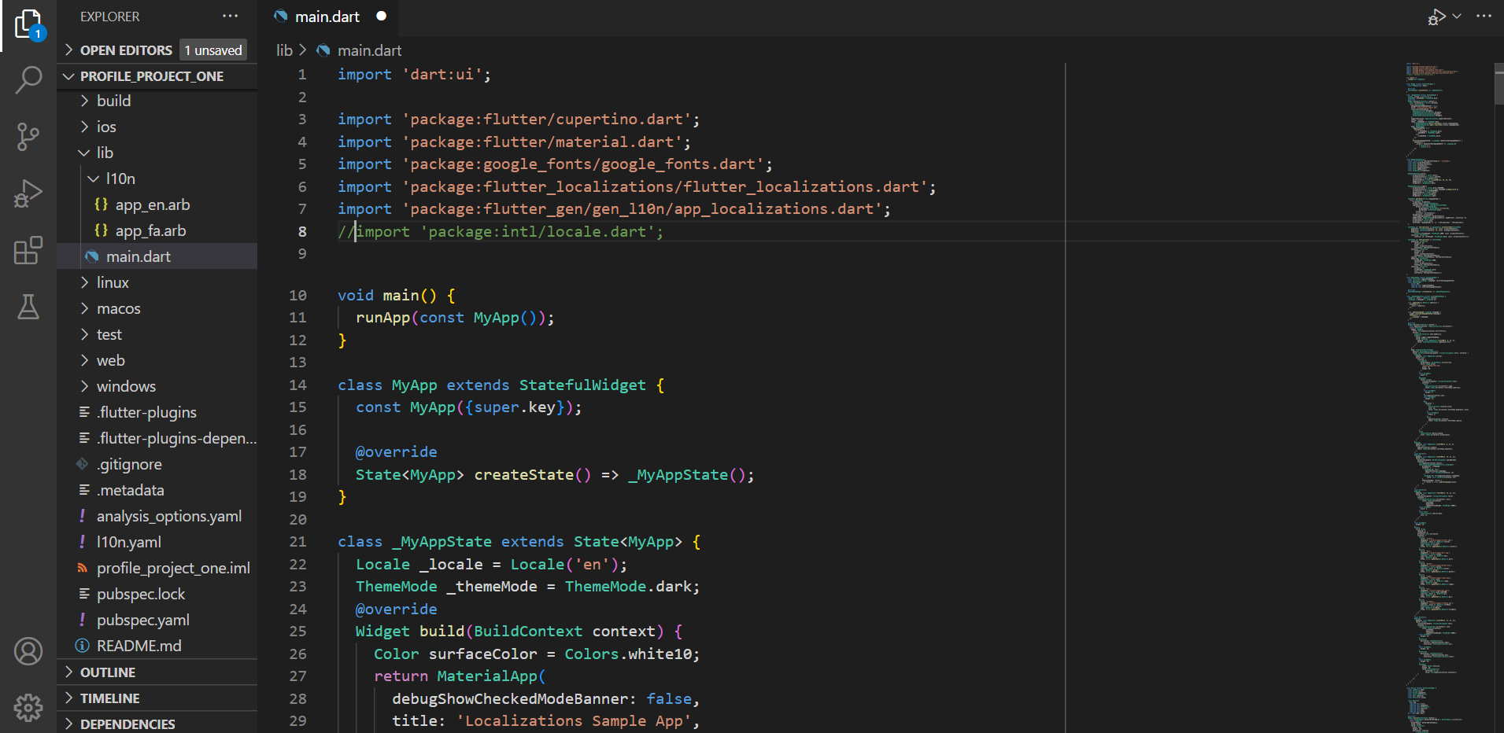Collapse the l10n folder
Viewport: 1504px width, 733px height.
point(157,179)
